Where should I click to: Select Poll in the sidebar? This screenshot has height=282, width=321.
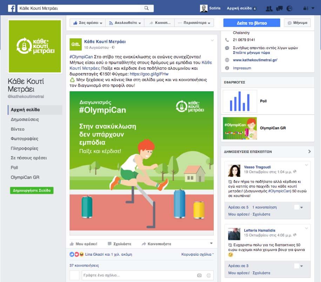point(14,168)
